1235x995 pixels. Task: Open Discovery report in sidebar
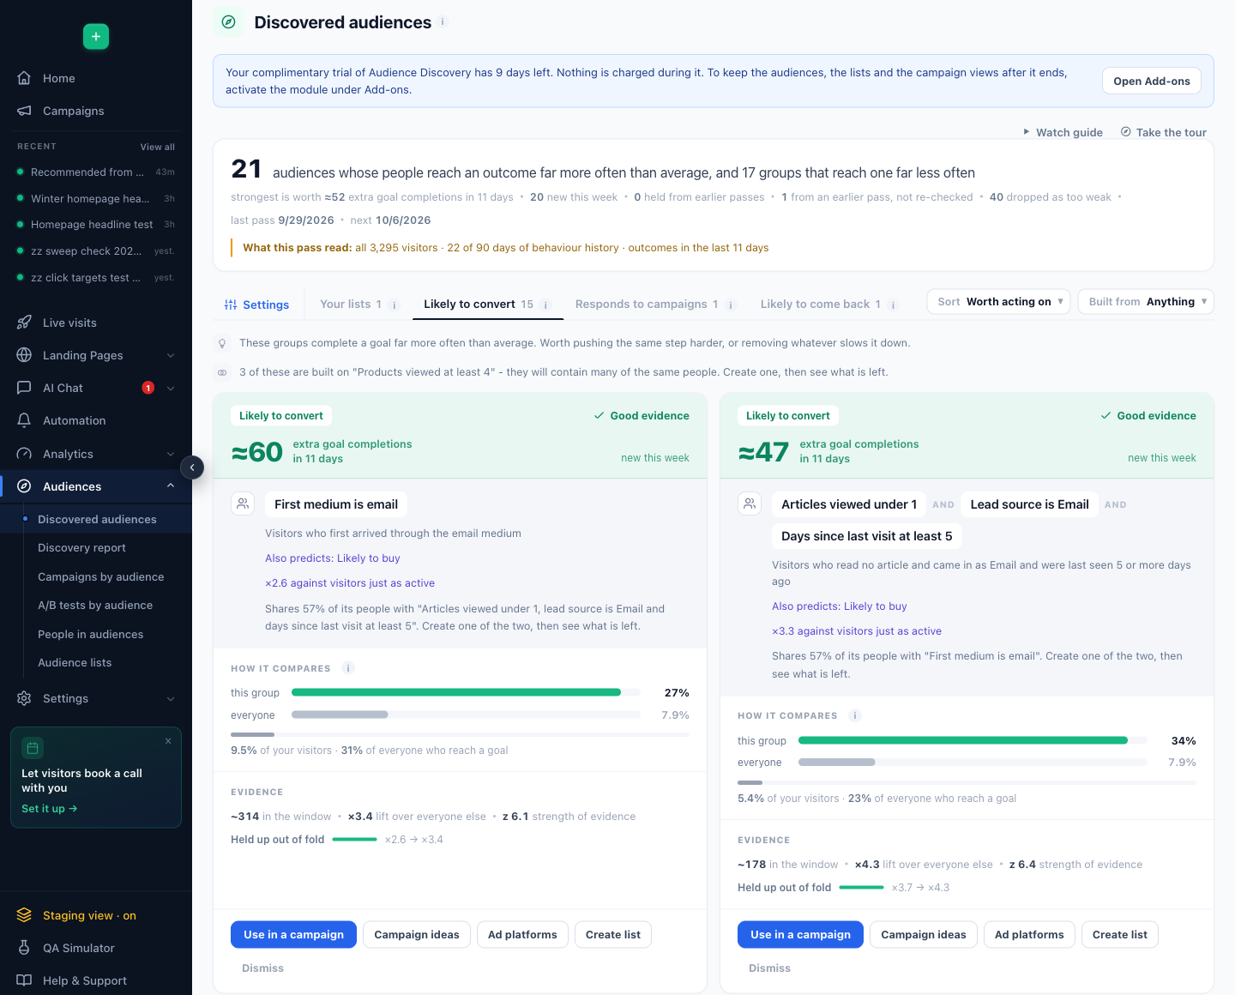(81, 548)
